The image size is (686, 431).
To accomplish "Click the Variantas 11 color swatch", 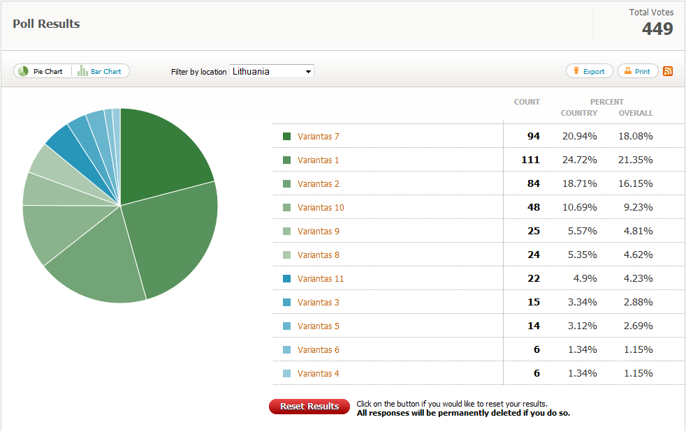I will pyautogui.click(x=286, y=279).
